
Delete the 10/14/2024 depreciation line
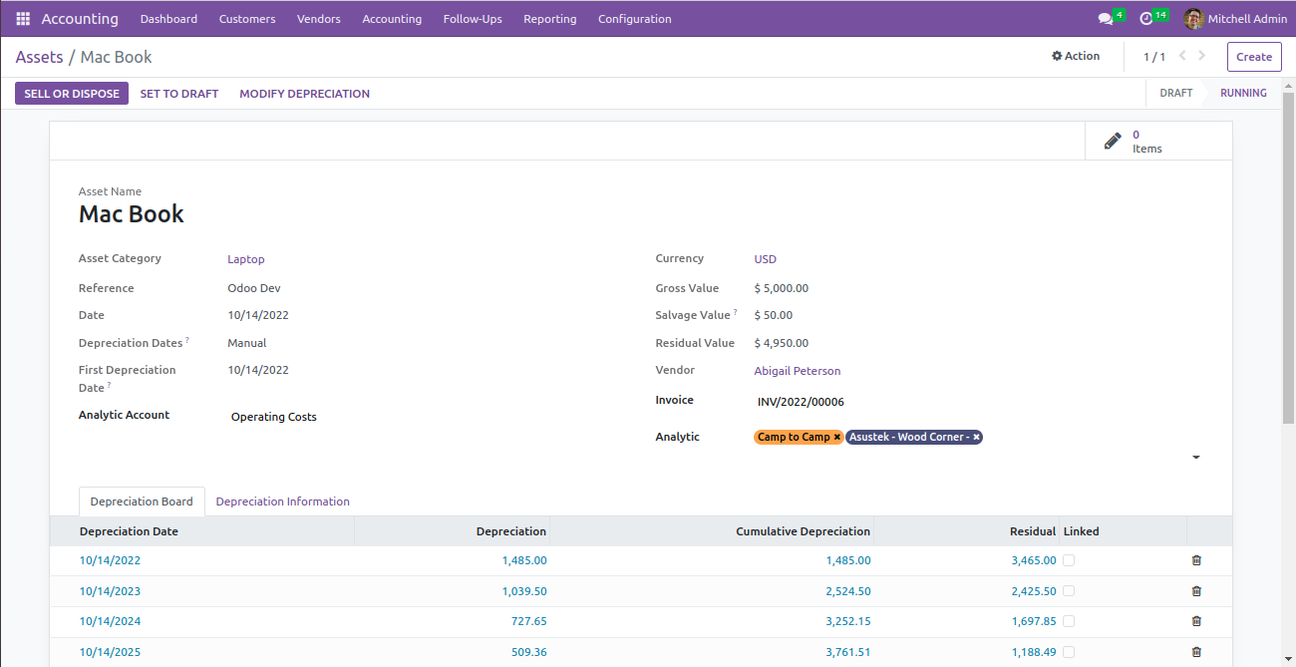pos(1196,621)
